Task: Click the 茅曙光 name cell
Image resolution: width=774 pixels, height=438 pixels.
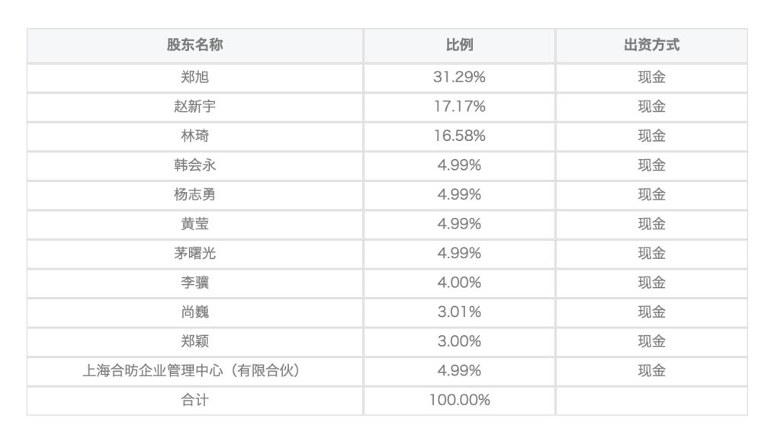Action: [x=194, y=254]
